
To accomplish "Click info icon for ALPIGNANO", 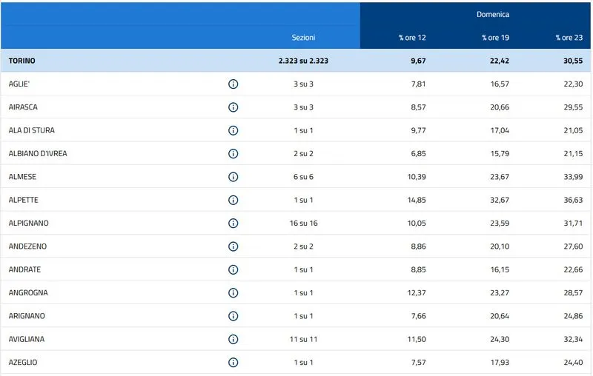I will [x=233, y=223].
